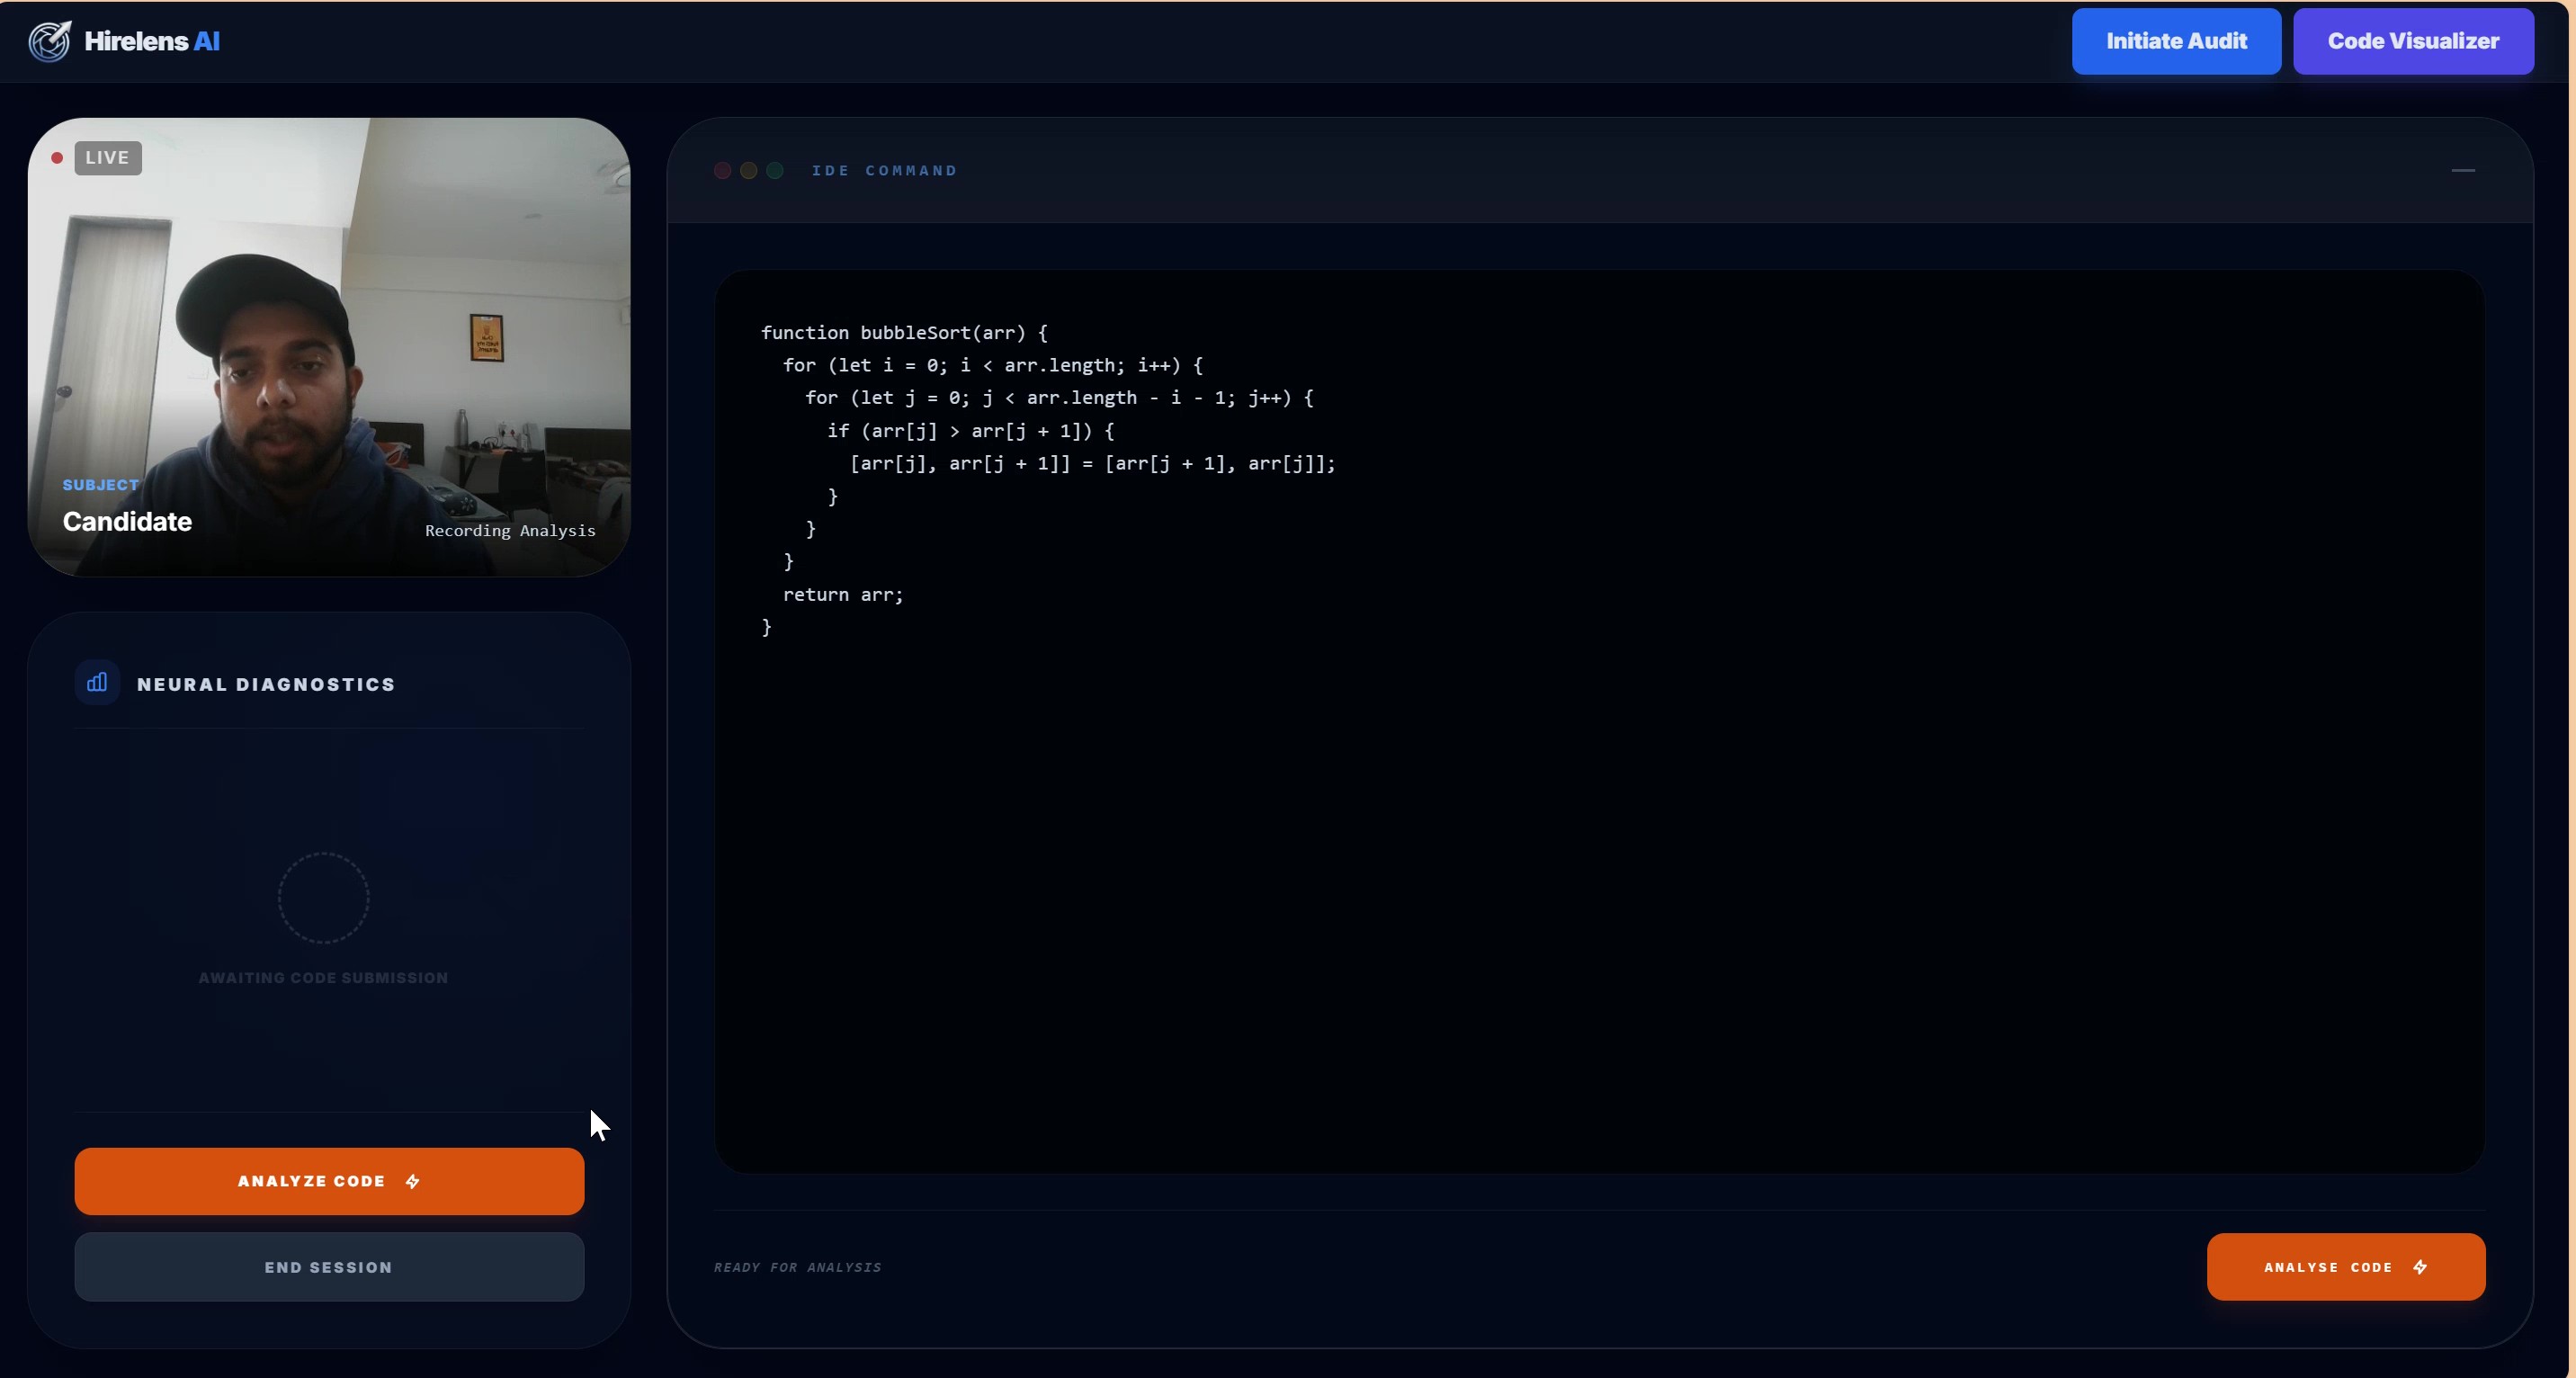Open the Code Visualizer

pos(2412,41)
